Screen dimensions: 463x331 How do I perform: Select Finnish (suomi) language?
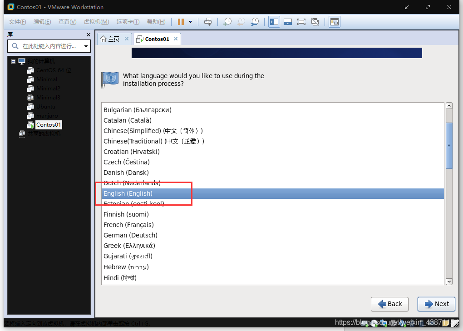272,214
